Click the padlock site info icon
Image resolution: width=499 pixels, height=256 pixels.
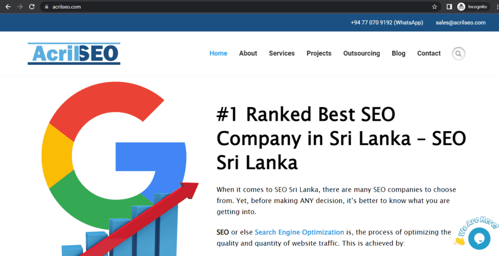(47, 7)
